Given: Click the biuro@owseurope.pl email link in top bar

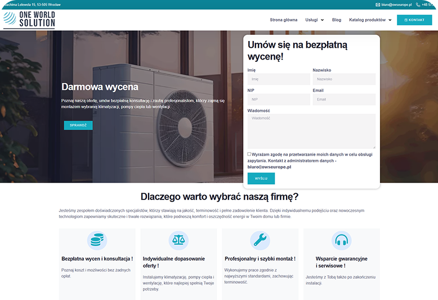Looking at the screenshot, I should coord(396,4).
